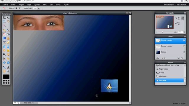
Task: Open the Archivo menu
Action: 5,5
